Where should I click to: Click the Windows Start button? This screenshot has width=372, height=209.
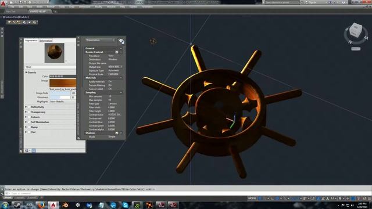pyautogui.click(x=5, y=205)
